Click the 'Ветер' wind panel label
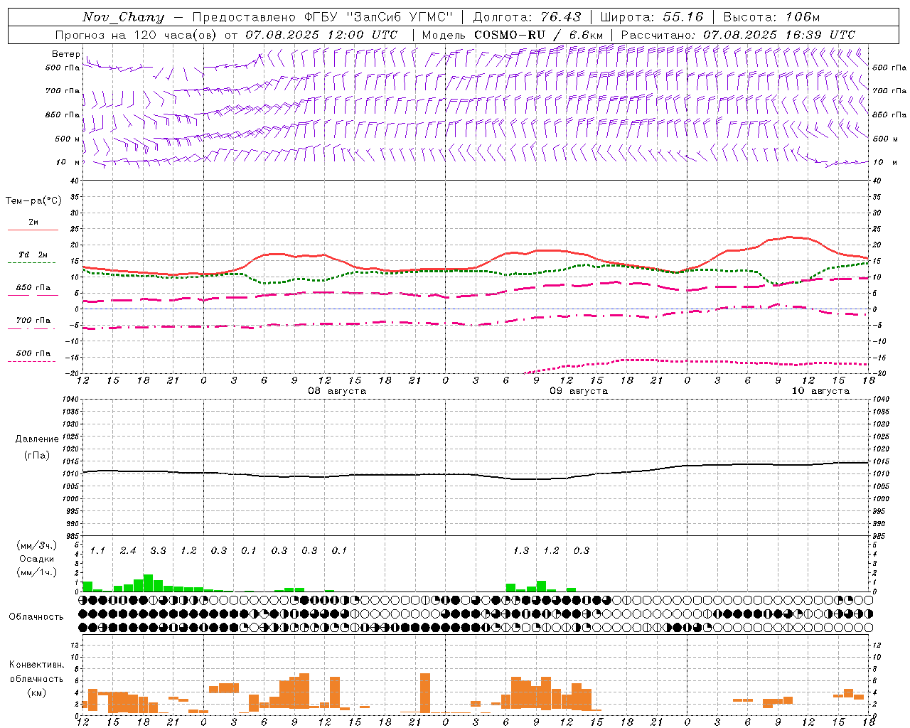 (x=66, y=54)
